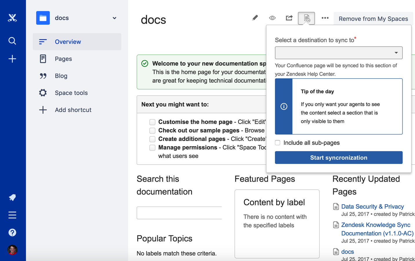Click the docs space name in sidebar
415x261 pixels.
tap(62, 18)
